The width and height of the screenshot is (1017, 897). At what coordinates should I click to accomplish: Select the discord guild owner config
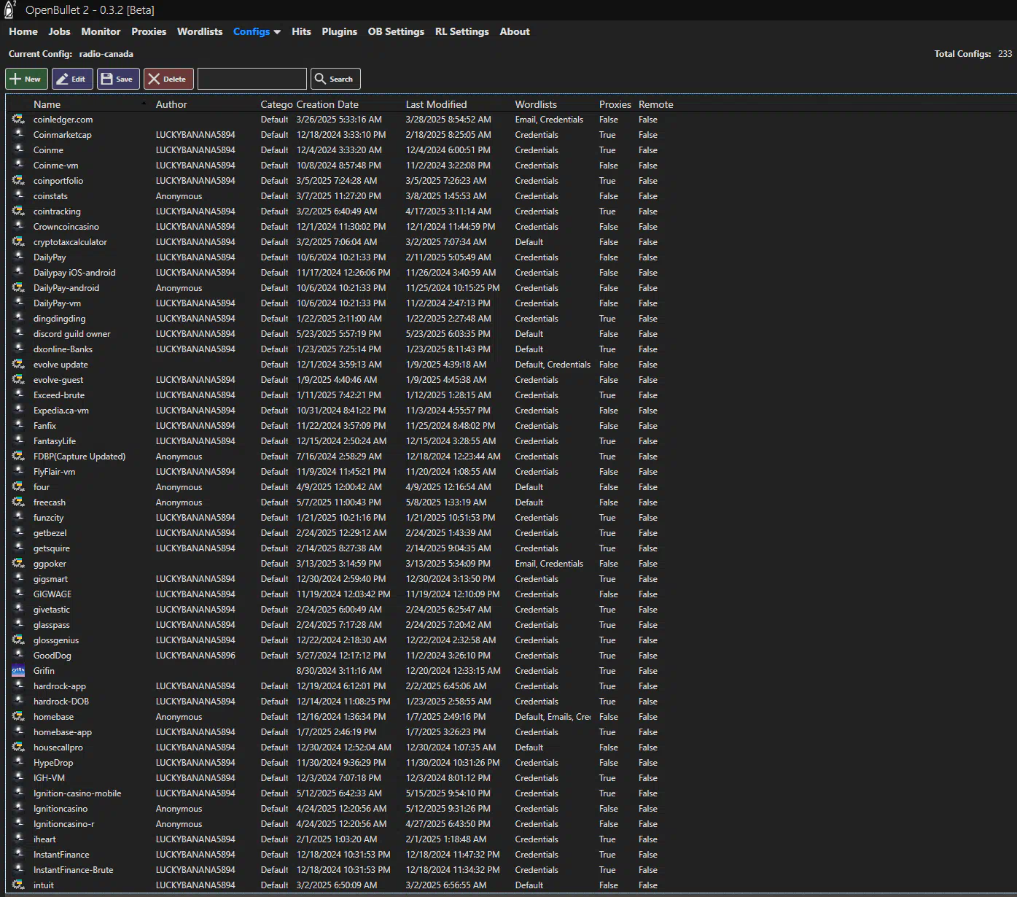(72, 333)
